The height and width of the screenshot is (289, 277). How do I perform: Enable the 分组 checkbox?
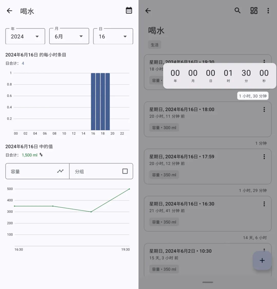[125, 171]
